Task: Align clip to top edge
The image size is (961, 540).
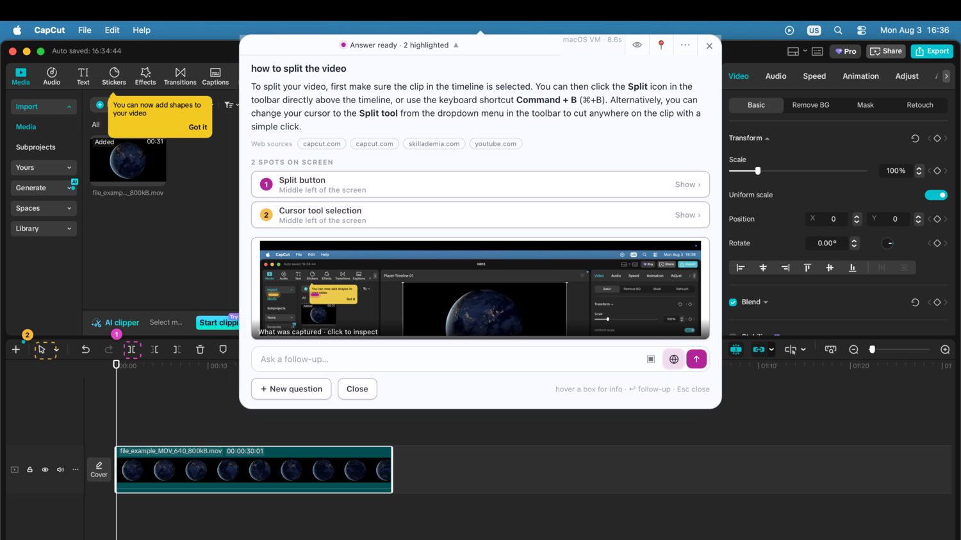Action: click(x=807, y=268)
